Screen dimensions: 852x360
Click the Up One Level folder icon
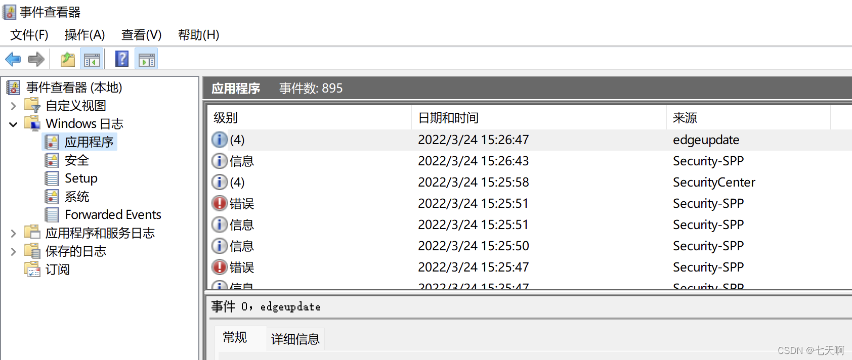(67, 59)
